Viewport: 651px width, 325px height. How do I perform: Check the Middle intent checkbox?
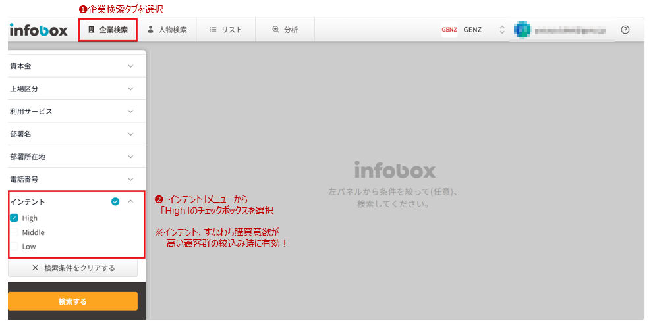pos(14,232)
